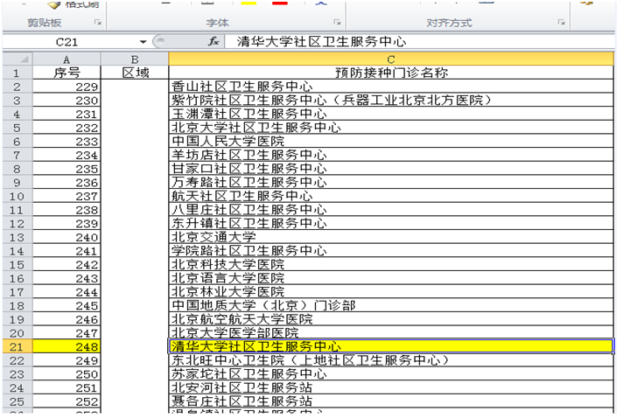Select cell 北安河社区卫生服务站

coord(391,388)
